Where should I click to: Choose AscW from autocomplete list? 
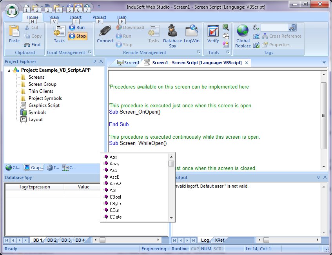click(115, 184)
